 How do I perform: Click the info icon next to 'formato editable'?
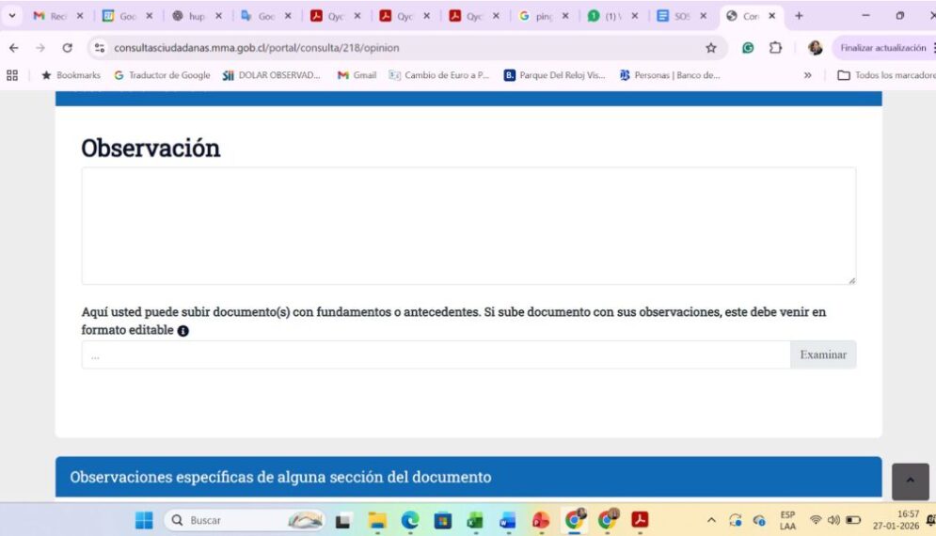(183, 331)
